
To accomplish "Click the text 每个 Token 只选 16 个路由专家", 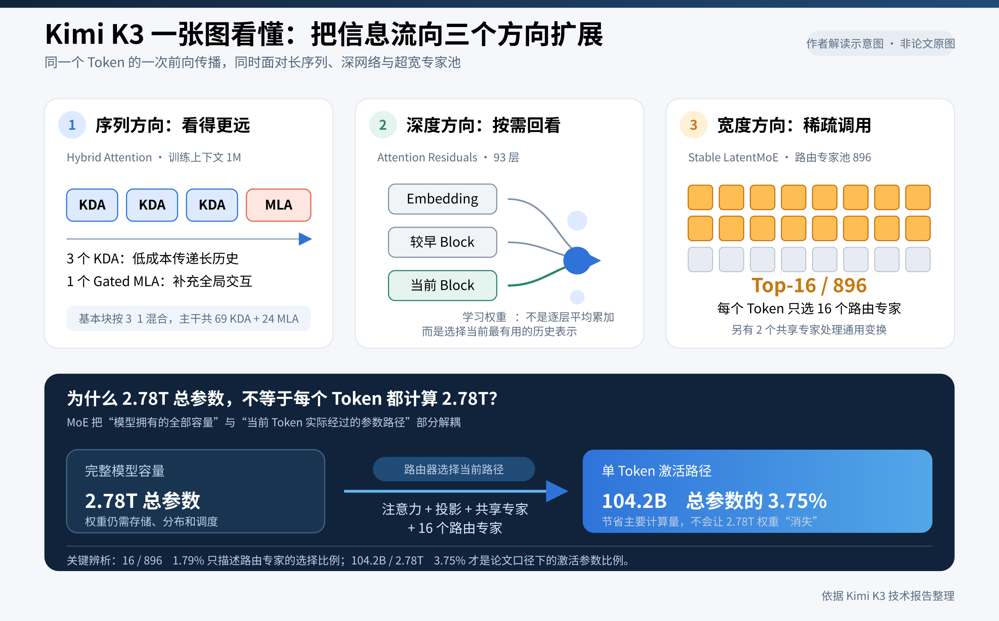I will 809,309.
